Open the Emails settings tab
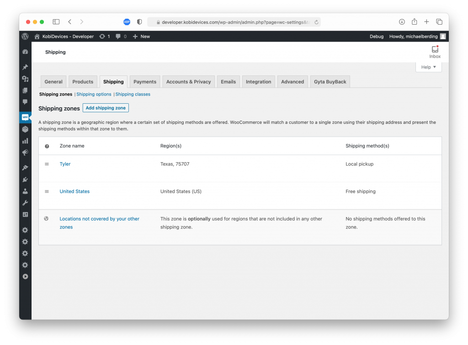The width and height of the screenshot is (468, 345). click(x=229, y=82)
